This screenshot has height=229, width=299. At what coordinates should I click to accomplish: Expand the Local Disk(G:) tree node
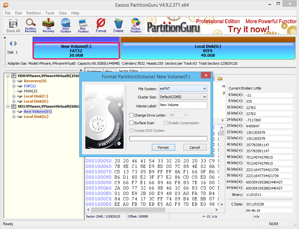14,117
